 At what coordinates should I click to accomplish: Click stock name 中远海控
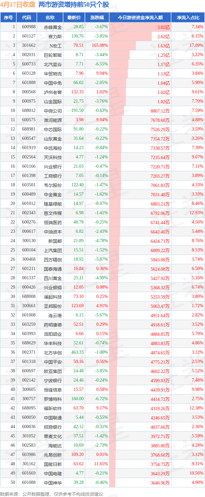pyautogui.click(x=53, y=148)
